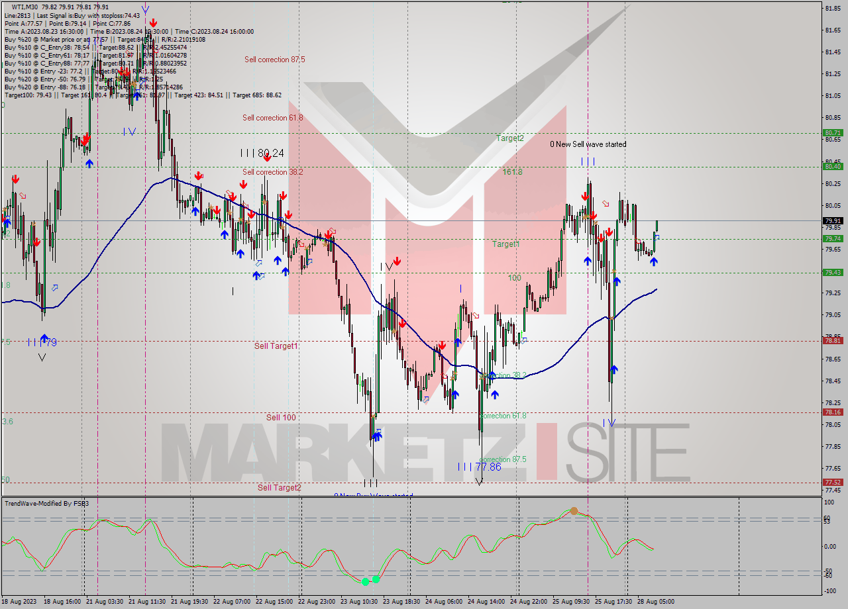Select the green 80.40 price tag
The height and width of the screenshot is (609, 848).
[833, 166]
